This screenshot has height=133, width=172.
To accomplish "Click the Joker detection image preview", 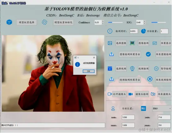I will [53, 73].
